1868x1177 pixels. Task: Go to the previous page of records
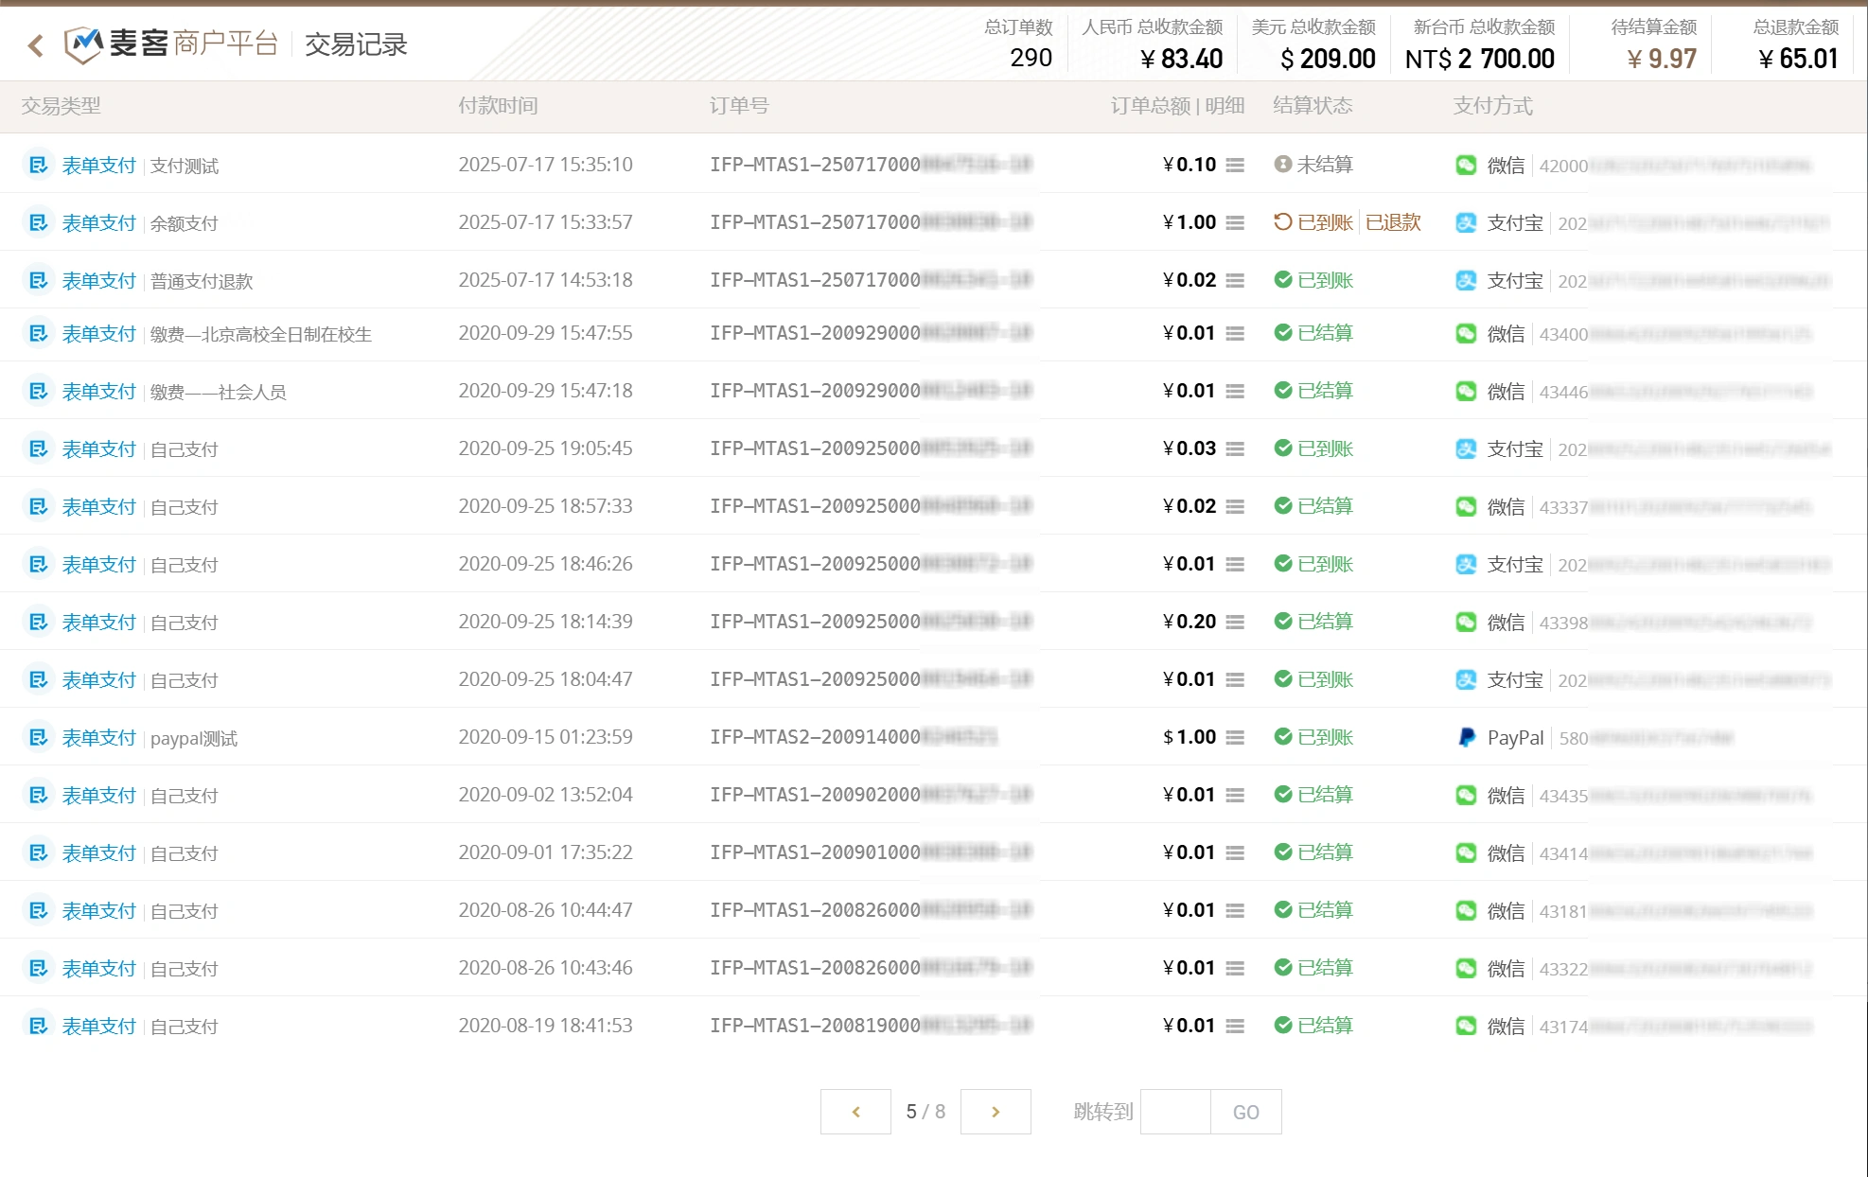[x=855, y=1112]
